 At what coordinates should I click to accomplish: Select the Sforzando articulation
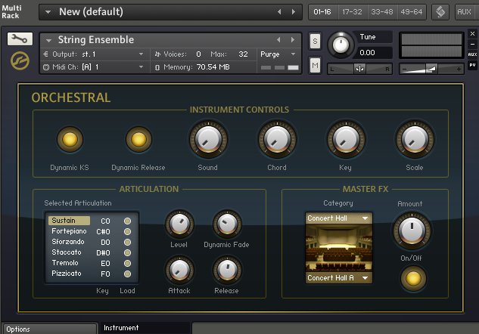68,242
